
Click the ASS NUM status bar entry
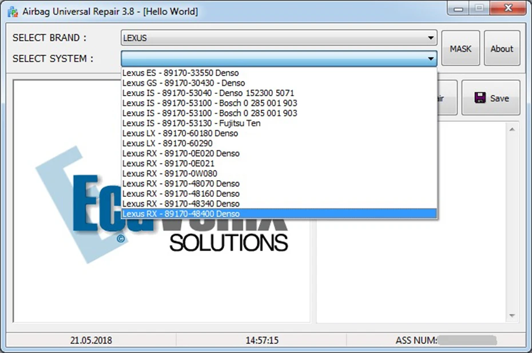coord(446,340)
